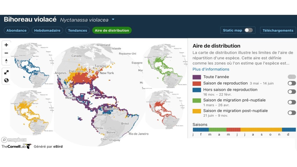Toggle Saison de reproduction layer
The height and width of the screenshot is (167, 297).
pyautogui.click(x=291, y=83)
